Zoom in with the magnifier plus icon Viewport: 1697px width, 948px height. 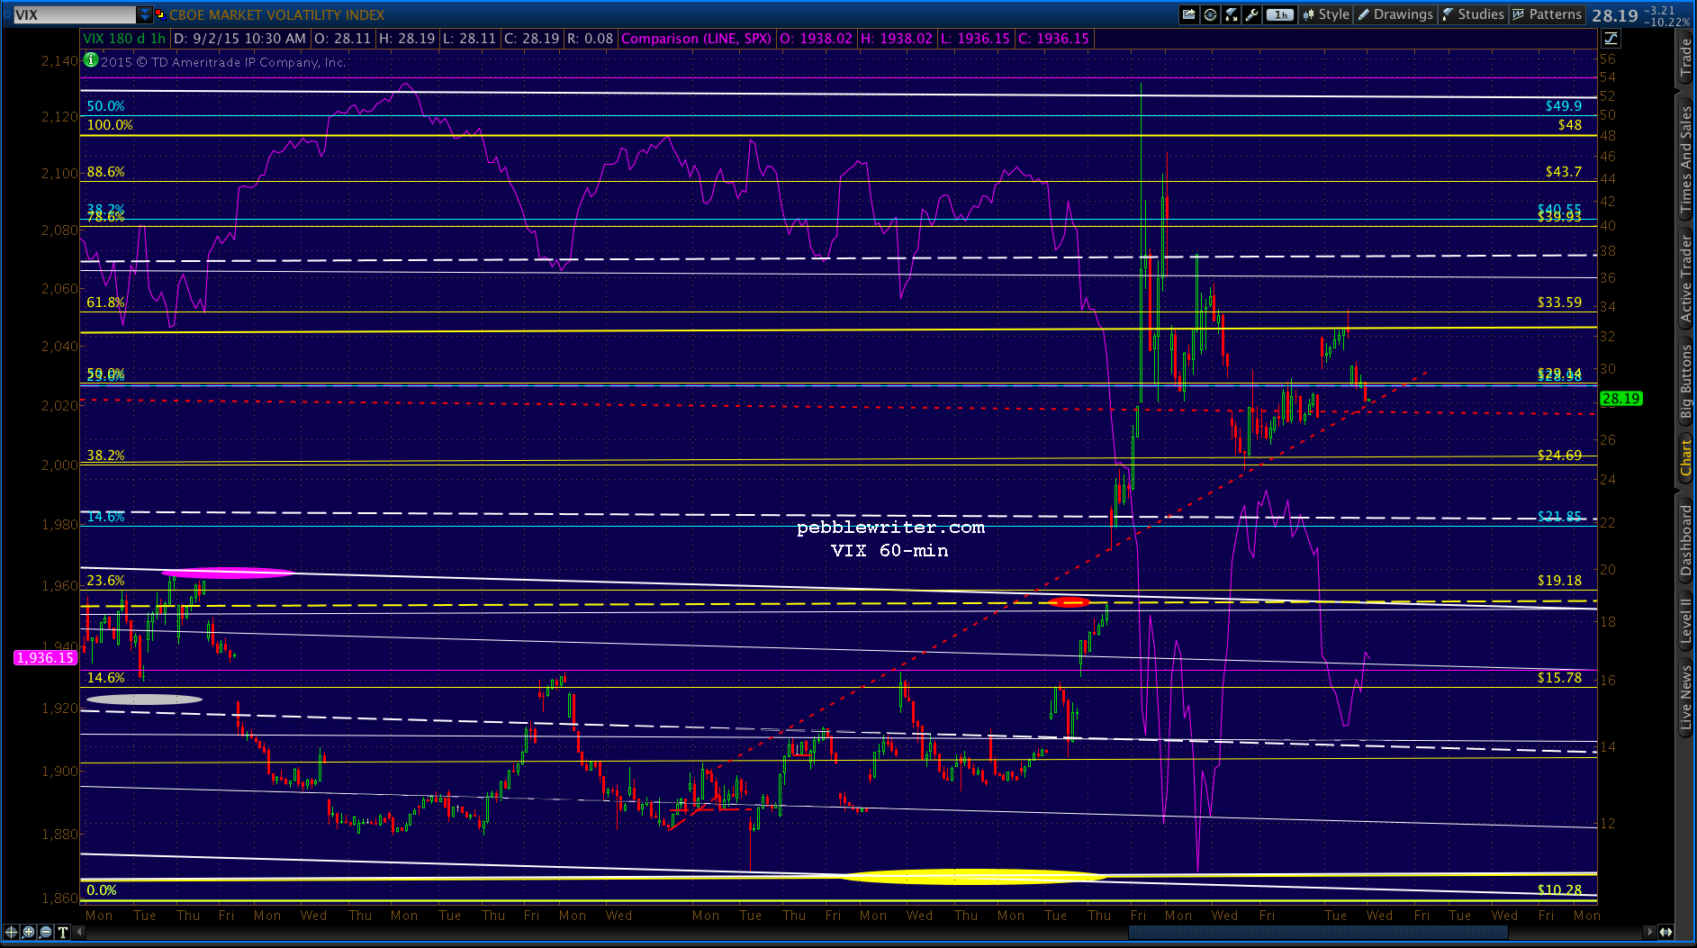29,932
